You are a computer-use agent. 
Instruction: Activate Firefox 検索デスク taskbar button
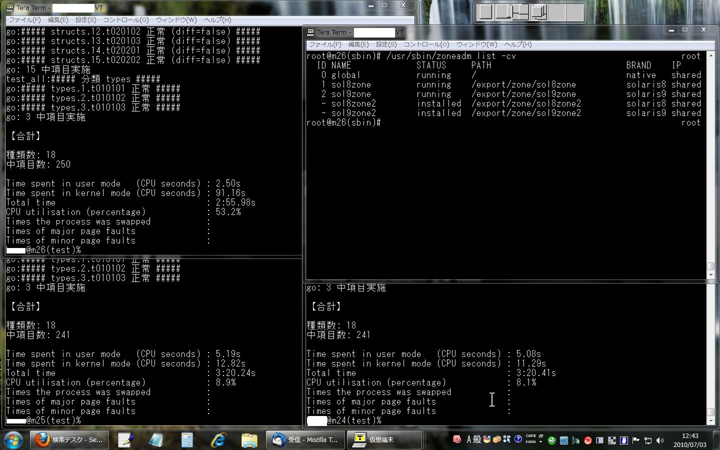(x=69, y=440)
